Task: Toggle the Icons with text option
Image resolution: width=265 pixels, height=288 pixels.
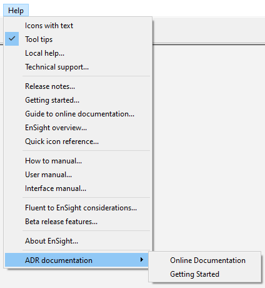Action: pyautogui.click(x=77, y=26)
